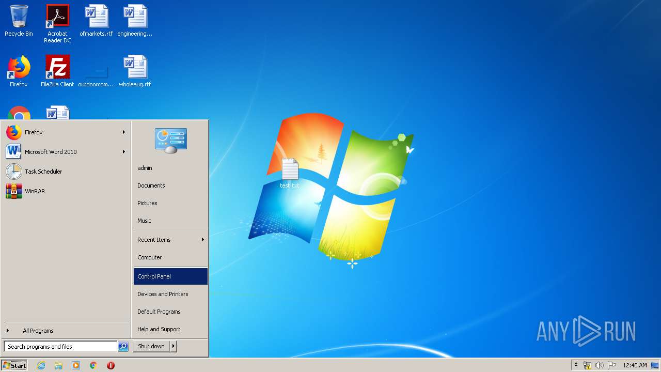Open the Recycle Bin desktop icon

point(19,21)
